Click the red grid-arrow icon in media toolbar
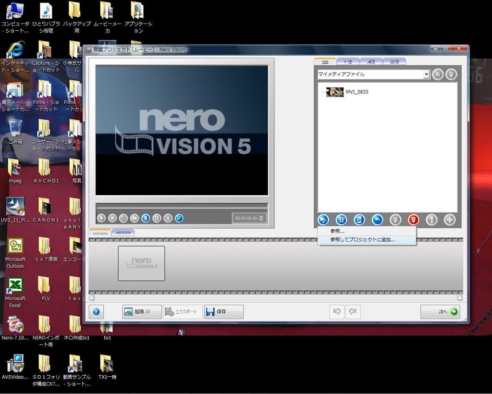The height and width of the screenshot is (394, 492). point(413,220)
